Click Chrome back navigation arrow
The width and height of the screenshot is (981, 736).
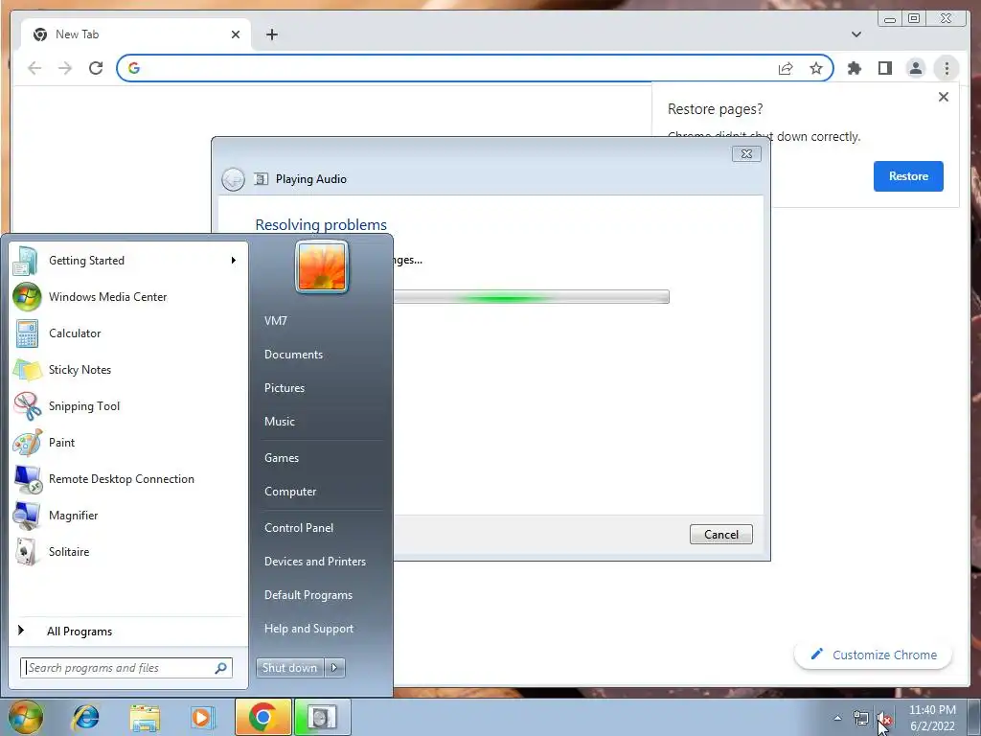point(34,68)
